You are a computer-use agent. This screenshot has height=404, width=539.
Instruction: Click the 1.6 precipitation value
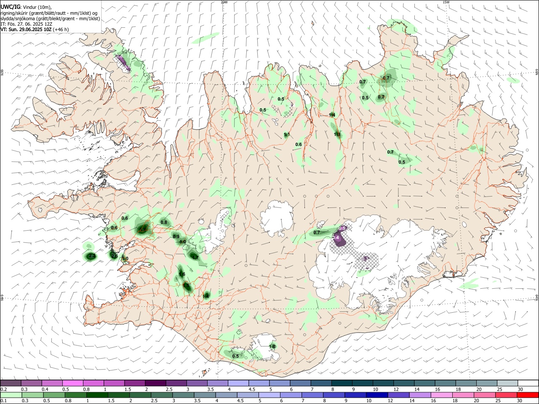(182, 274)
